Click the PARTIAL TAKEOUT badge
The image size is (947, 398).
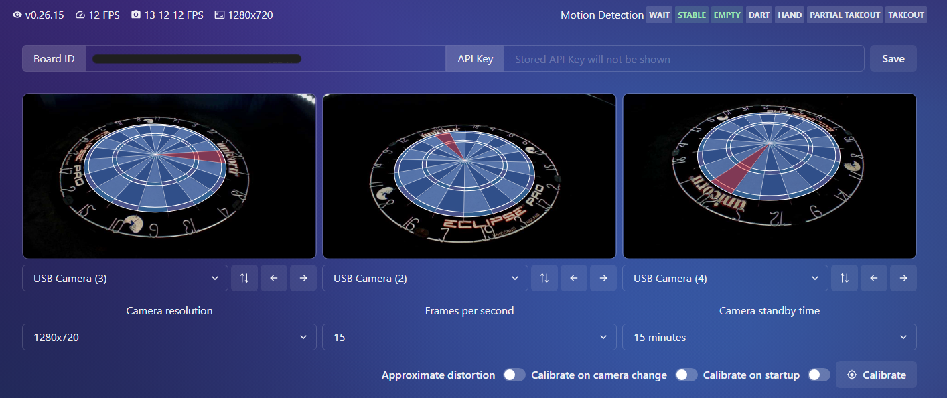[x=845, y=15]
